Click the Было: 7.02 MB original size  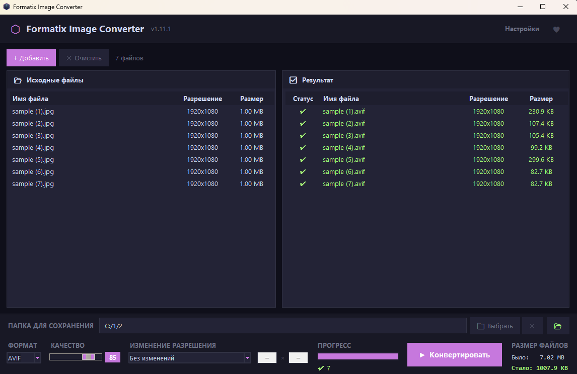[x=538, y=357]
